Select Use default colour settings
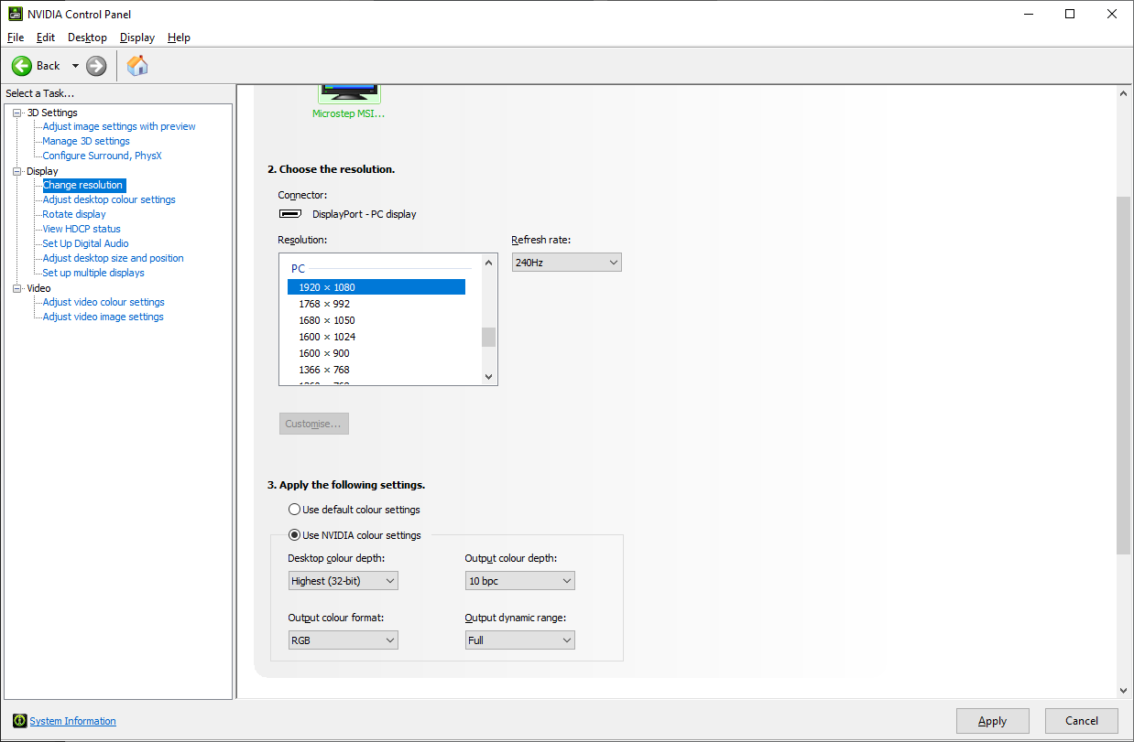Image resolution: width=1134 pixels, height=742 pixels. (295, 510)
